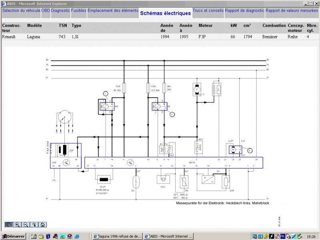Click the Combustion column header
This screenshot has height=240, width=320.
coord(274,26)
